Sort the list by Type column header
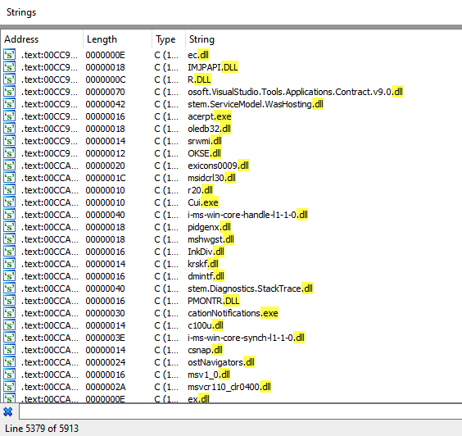 pos(169,39)
